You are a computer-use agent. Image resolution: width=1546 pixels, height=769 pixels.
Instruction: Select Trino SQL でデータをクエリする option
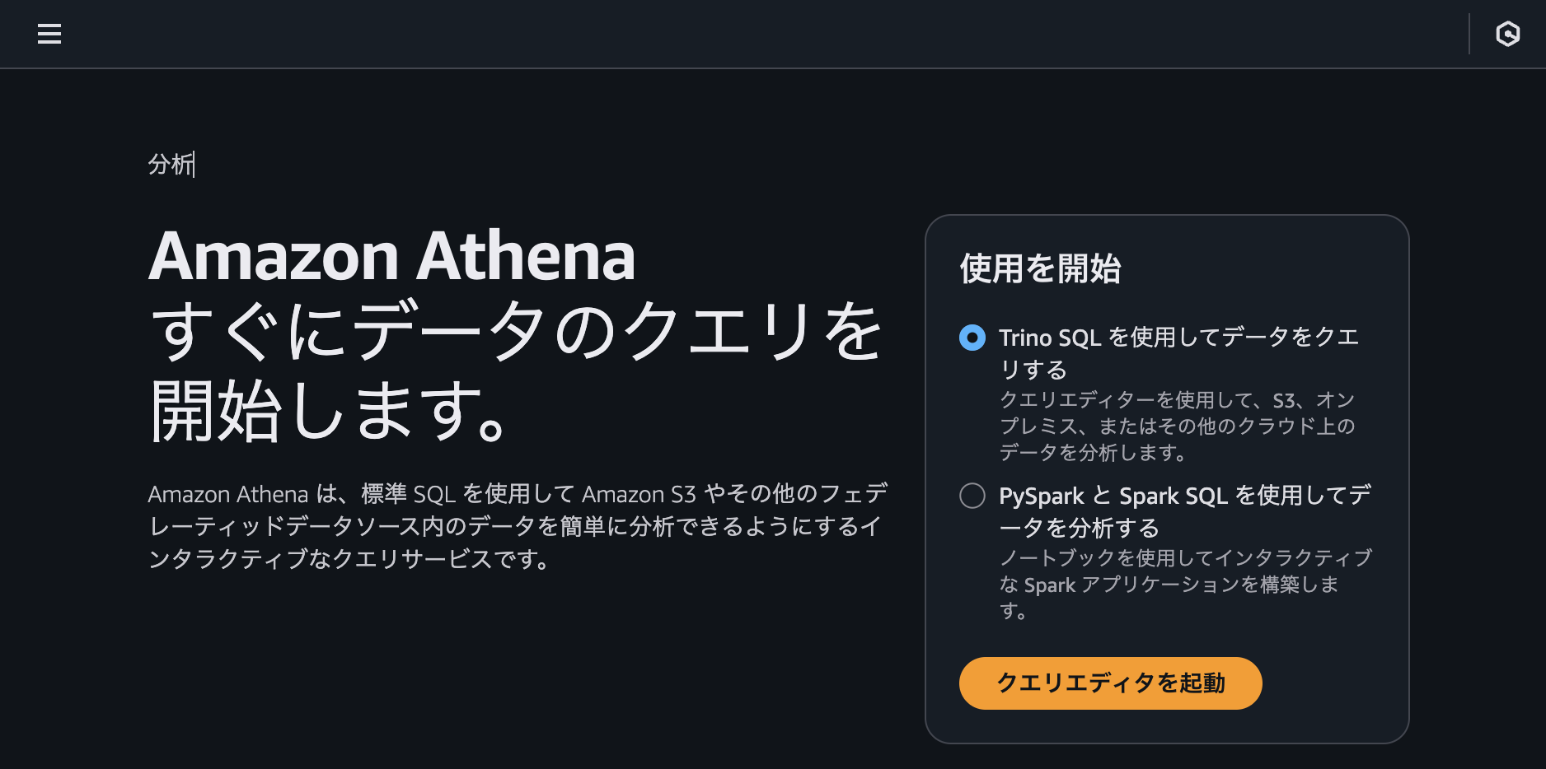point(972,337)
